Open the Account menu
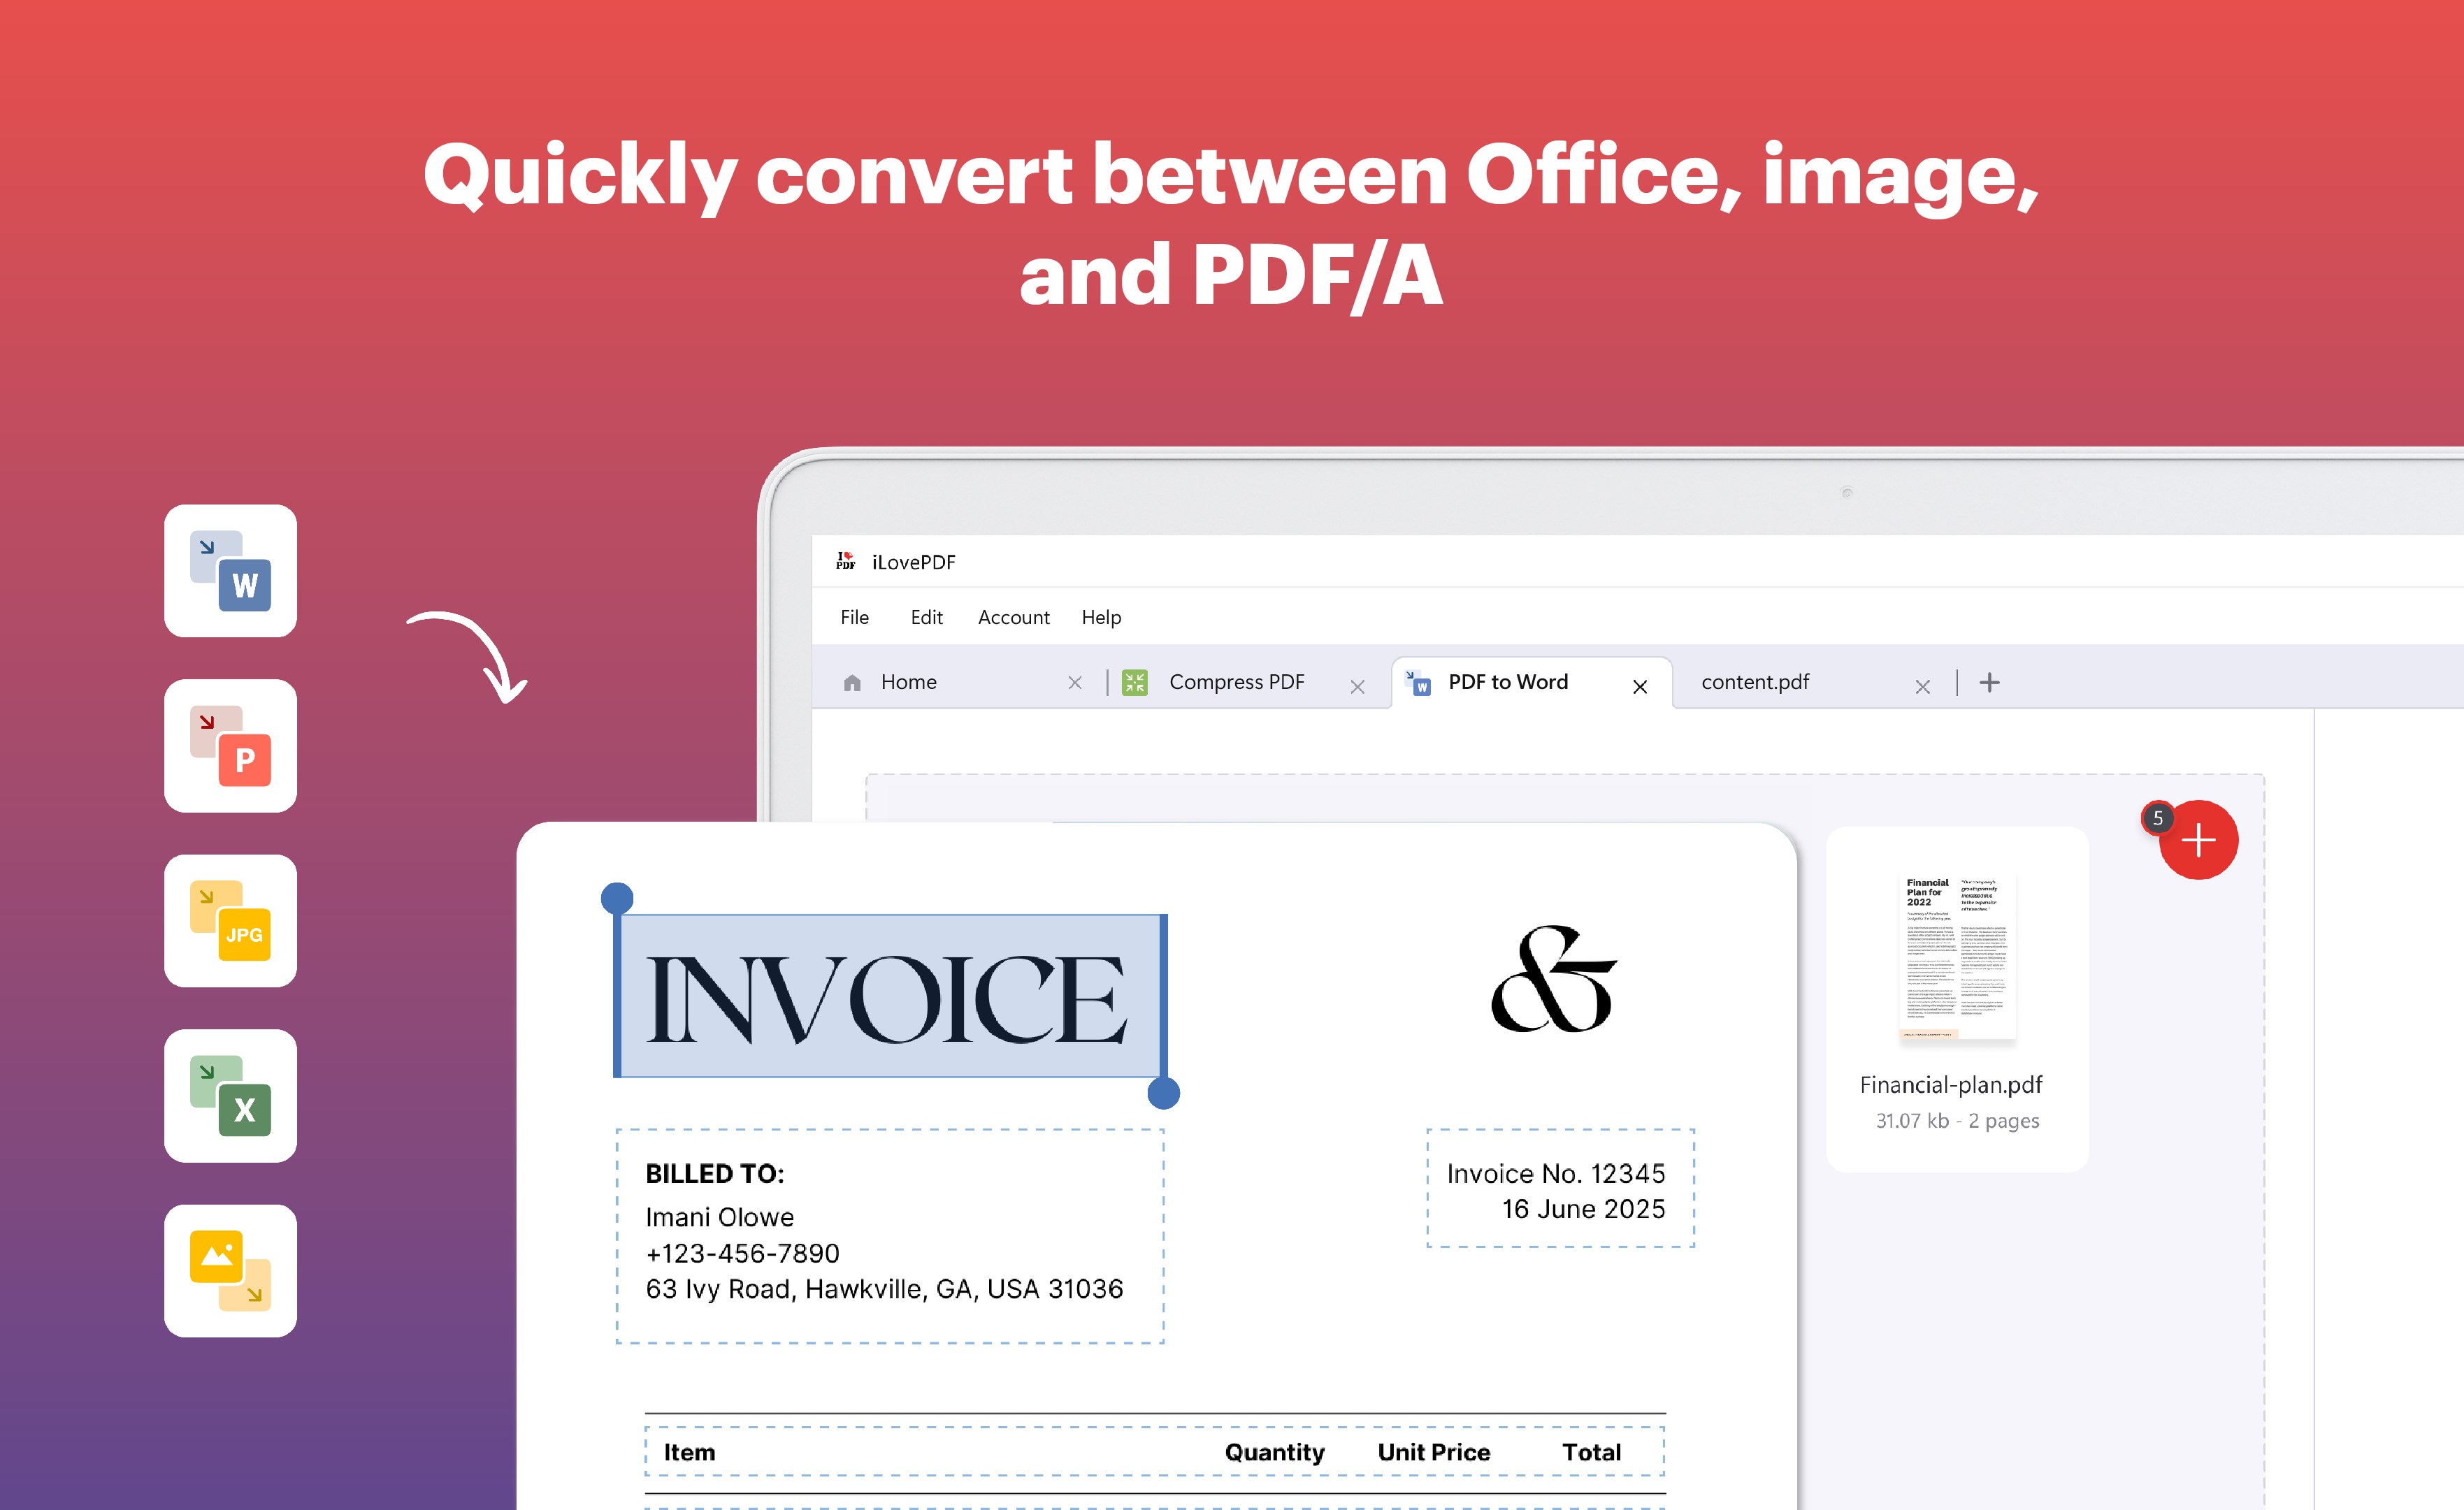 tap(1013, 618)
